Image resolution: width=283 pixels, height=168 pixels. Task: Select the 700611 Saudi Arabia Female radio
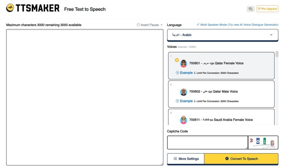click(x=177, y=117)
